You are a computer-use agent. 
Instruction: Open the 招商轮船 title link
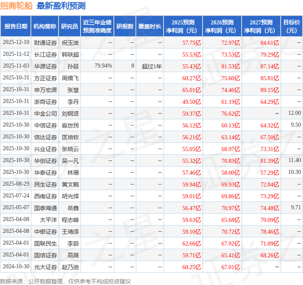pyautogui.click(x=16, y=6)
